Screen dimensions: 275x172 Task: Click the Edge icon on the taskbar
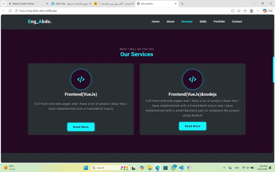tap(158, 168)
